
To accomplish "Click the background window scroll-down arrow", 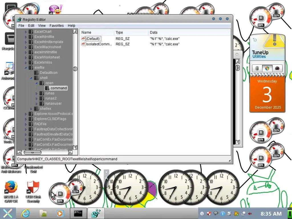I will click(238, 142).
